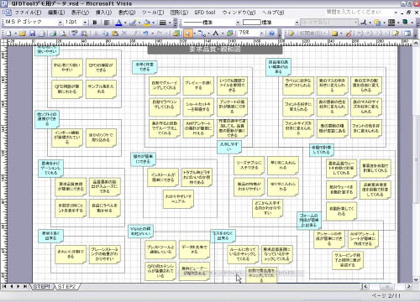
Task: Click the connector tool icon
Action: tap(202, 34)
